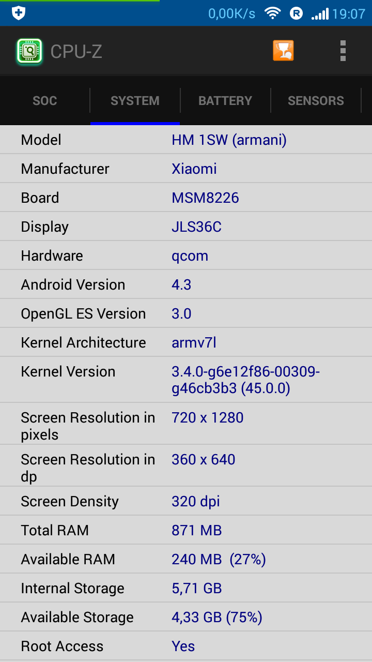Tap the Available Storage 4,33 GB row
Screen dimensions: 372x662
186,617
